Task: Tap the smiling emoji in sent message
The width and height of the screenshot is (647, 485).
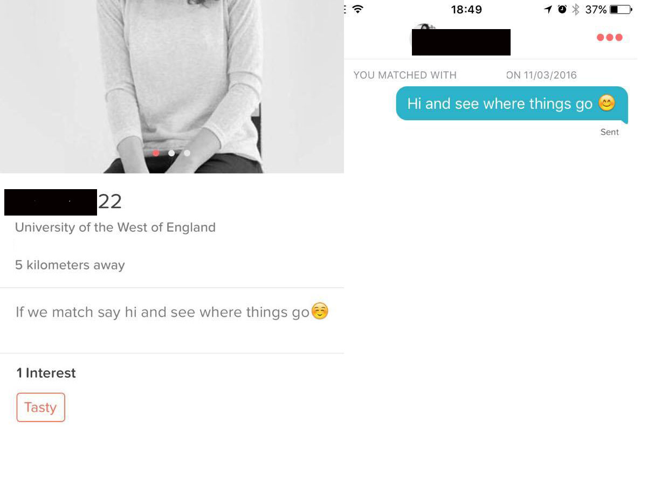Action: coord(607,103)
